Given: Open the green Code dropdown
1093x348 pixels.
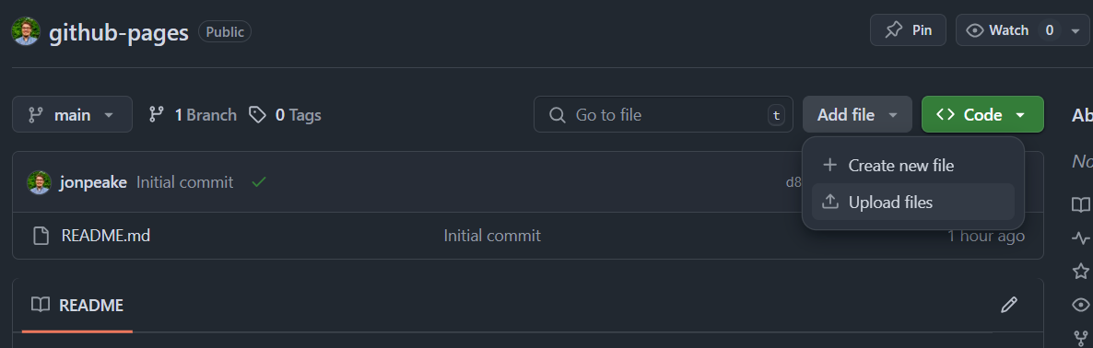Looking at the screenshot, I should 982,114.
